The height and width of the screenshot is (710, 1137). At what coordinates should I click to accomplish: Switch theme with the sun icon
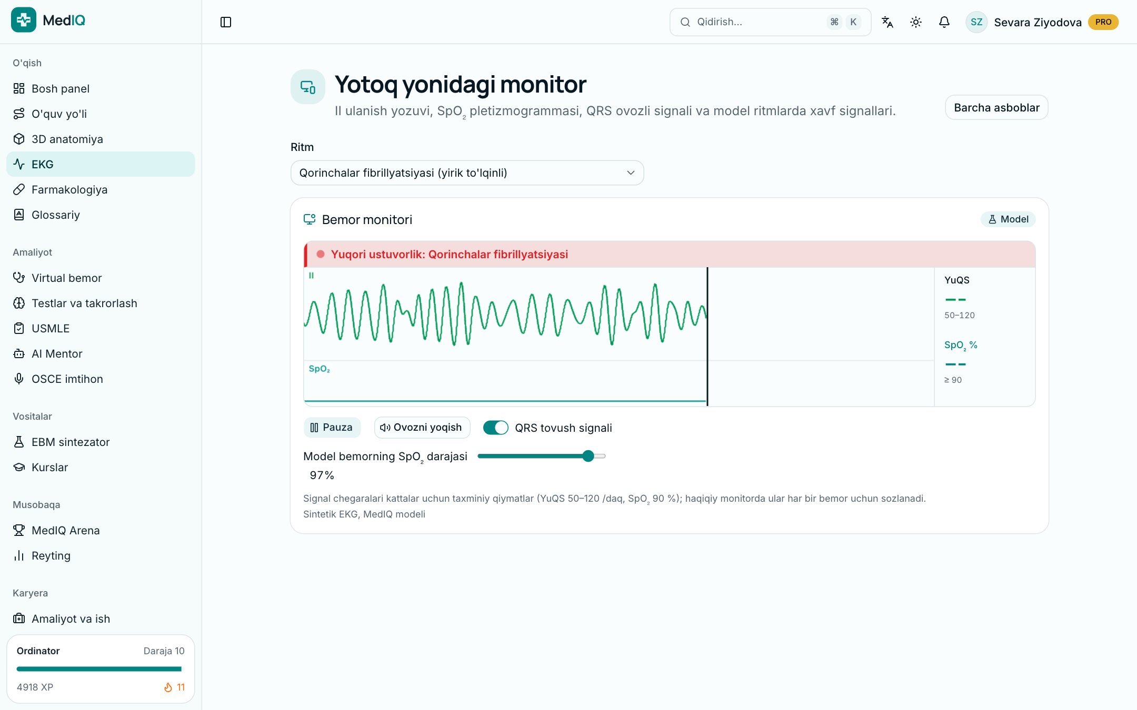pos(916,22)
